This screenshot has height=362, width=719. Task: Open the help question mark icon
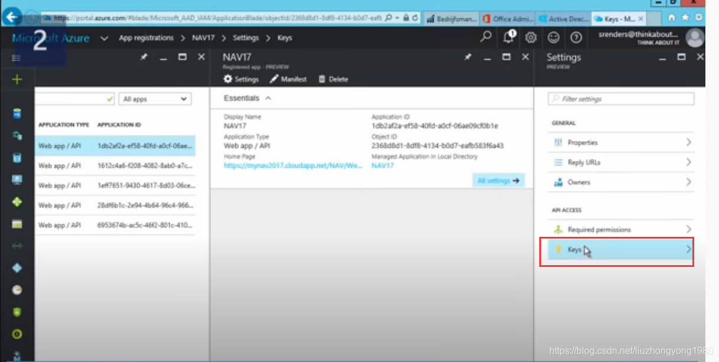coord(576,38)
